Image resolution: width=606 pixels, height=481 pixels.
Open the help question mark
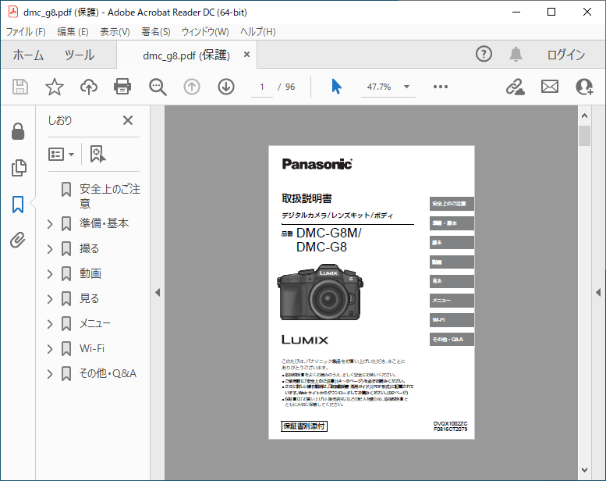[484, 54]
